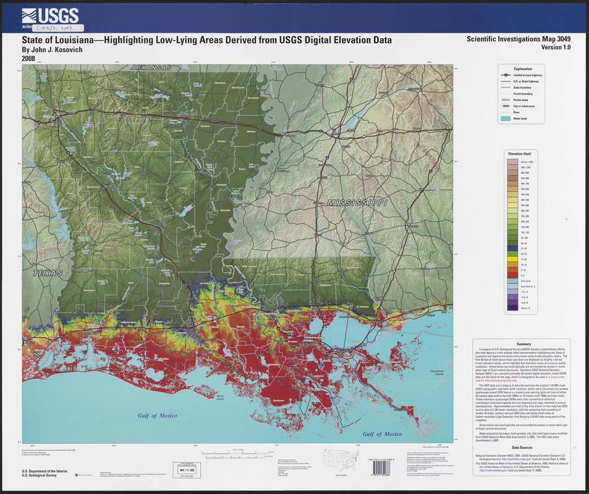The width and height of the screenshot is (589, 494).
Task: Click the Parish boundary legend symbol
Action: pos(506,94)
